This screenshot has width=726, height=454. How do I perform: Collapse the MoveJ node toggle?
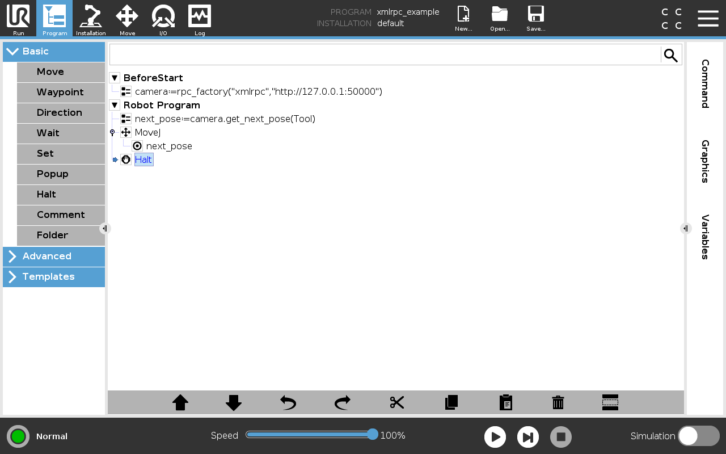pyautogui.click(x=112, y=132)
